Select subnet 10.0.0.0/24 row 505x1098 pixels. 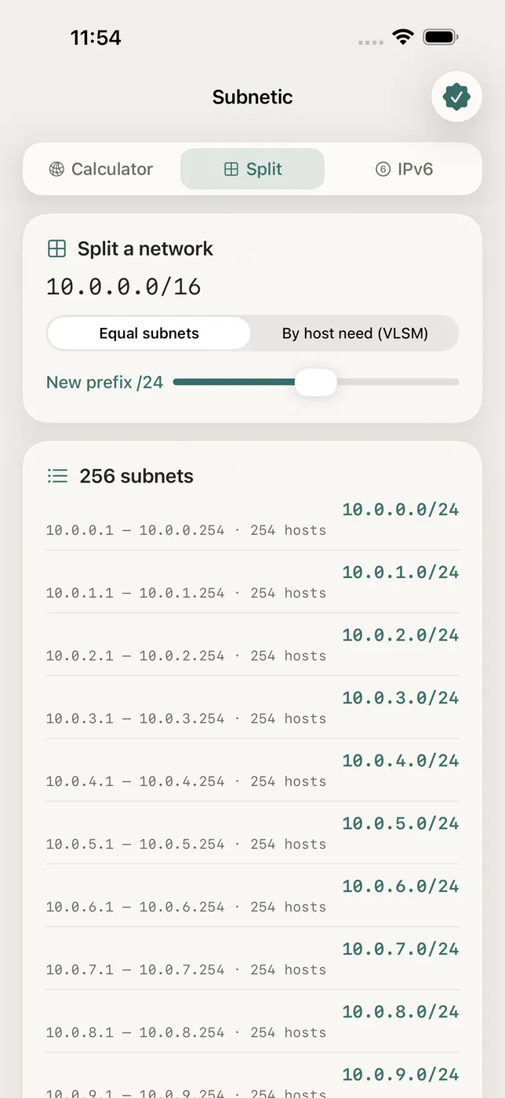coord(252,520)
